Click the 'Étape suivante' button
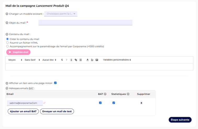The width and height of the screenshot is (198, 129). point(180,120)
